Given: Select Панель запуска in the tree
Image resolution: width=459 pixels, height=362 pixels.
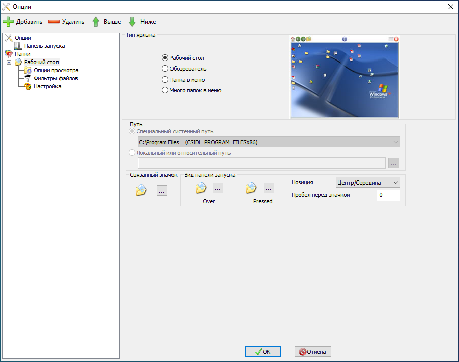Looking at the screenshot, I should pyautogui.click(x=44, y=46).
